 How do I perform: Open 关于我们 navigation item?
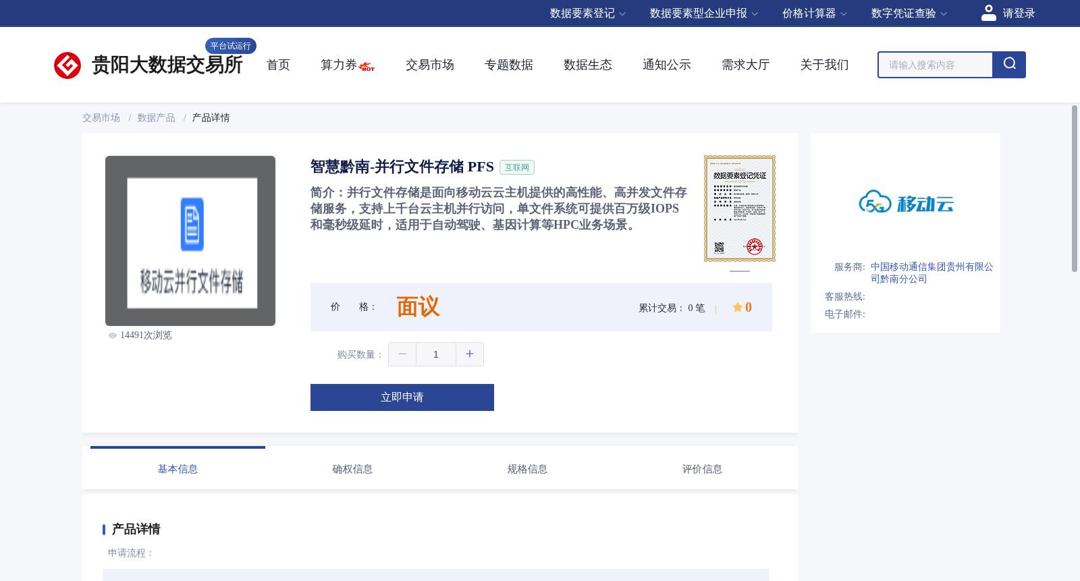[x=825, y=65]
